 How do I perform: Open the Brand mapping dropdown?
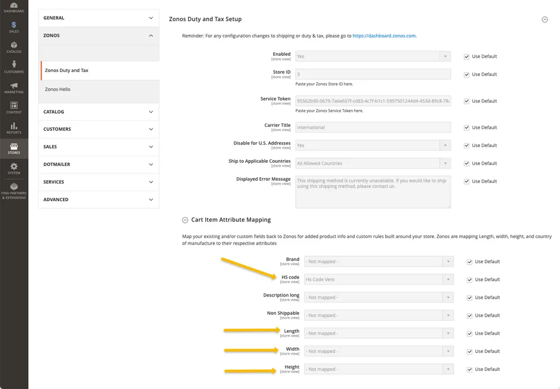pos(378,262)
